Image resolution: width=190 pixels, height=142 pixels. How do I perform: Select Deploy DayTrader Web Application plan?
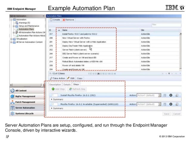point(114,46)
